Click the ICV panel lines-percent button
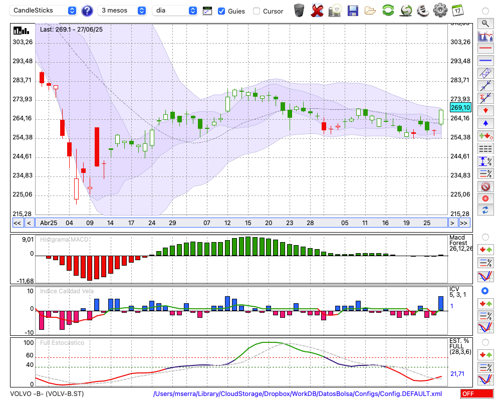The width and height of the screenshot is (501, 401). tap(485, 316)
